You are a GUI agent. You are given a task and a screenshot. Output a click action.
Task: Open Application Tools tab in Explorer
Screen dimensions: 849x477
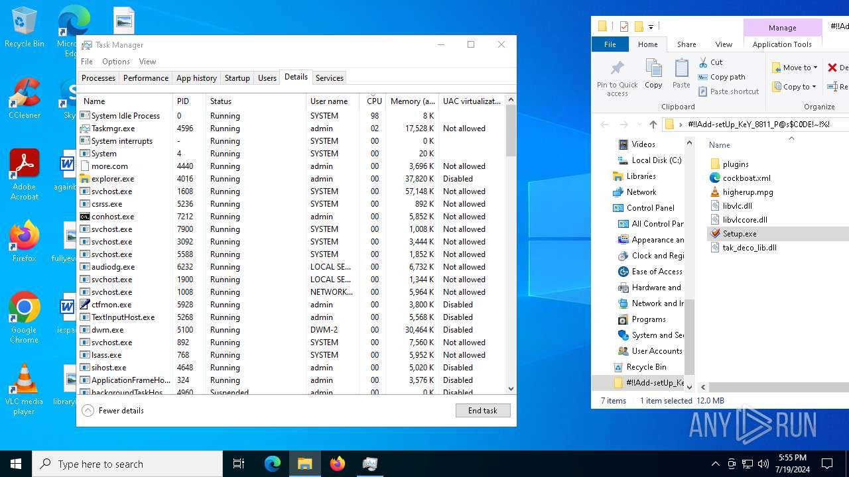click(x=782, y=44)
